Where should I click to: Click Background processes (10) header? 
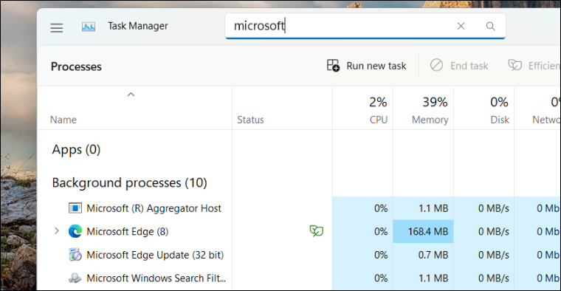click(129, 183)
